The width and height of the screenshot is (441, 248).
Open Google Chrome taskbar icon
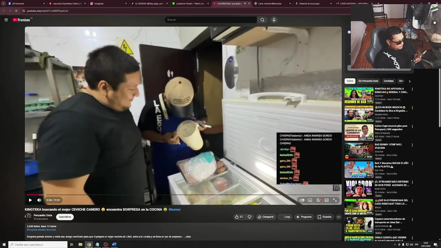click(89, 245)
